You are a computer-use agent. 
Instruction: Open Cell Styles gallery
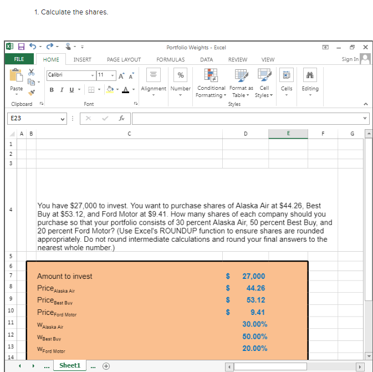264,83
